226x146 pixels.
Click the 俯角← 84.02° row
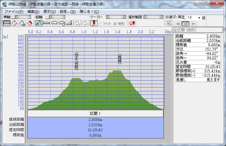(x=198, y=58)
